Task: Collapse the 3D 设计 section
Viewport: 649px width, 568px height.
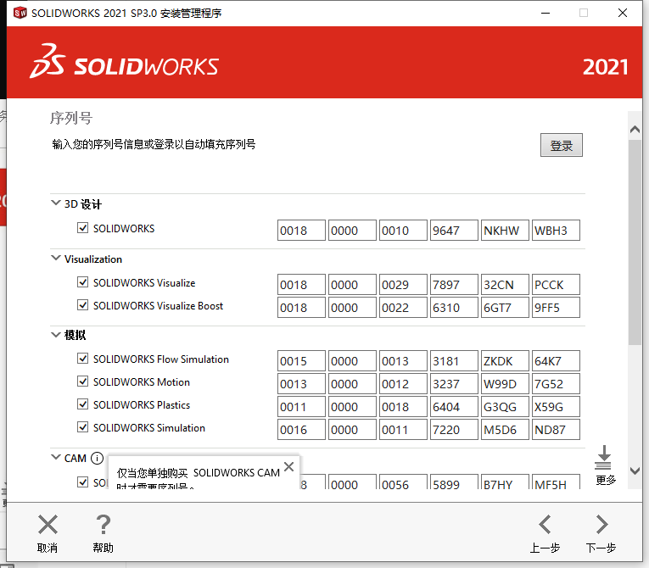Action: tap(56, 204)
